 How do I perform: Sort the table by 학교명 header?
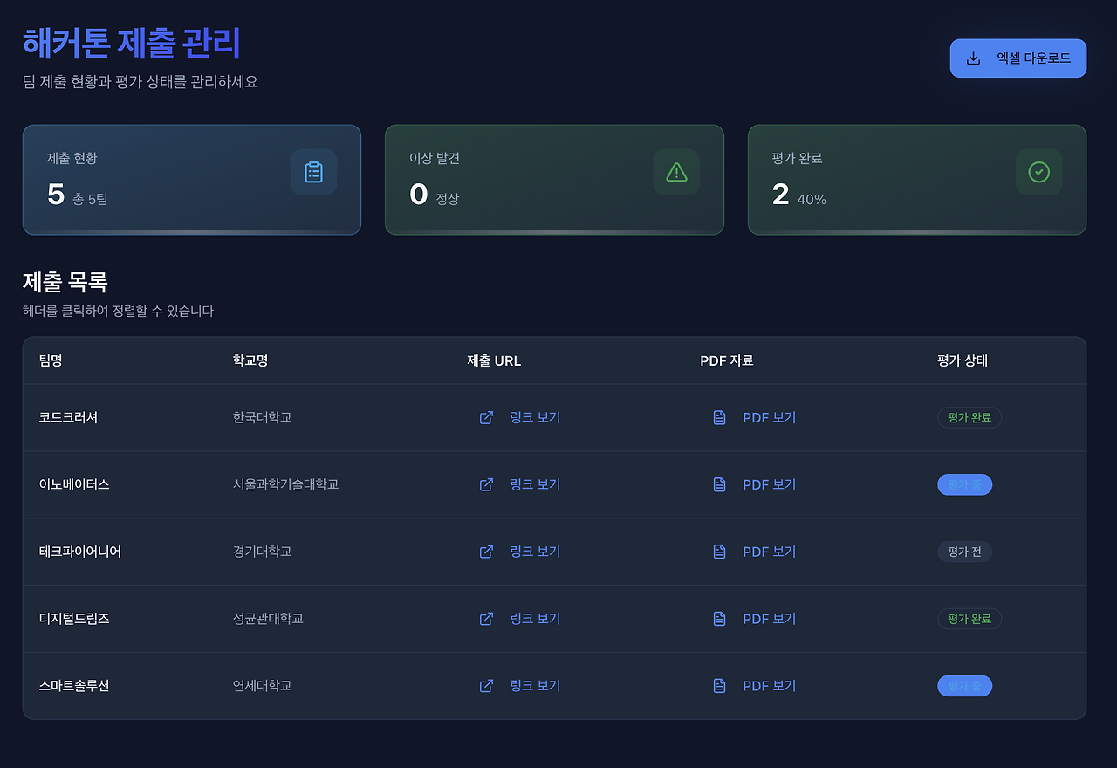click(250, 360)
